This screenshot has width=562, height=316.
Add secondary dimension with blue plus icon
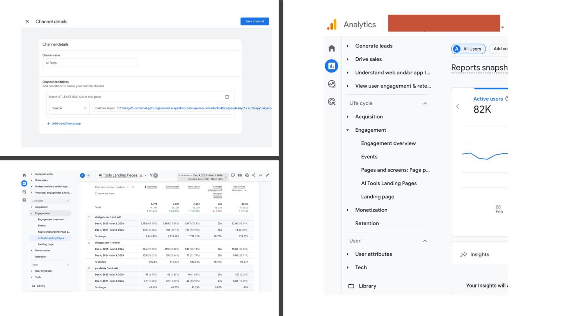(133, 187)
